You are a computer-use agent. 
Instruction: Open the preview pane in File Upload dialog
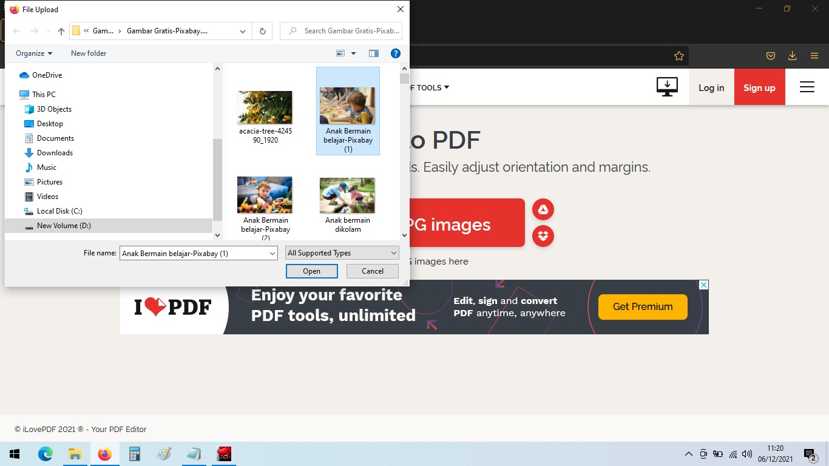tap(374, 53)
